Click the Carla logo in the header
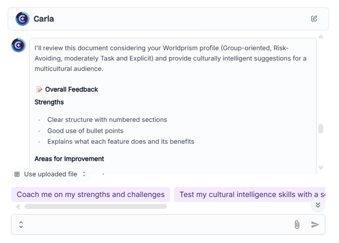339x243 pixels. tap(22, 19)
